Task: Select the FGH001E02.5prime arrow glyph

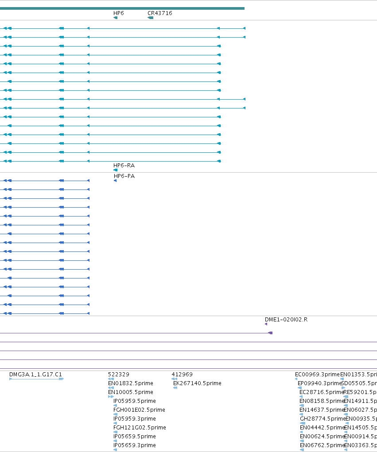Action: coord(115,414)
